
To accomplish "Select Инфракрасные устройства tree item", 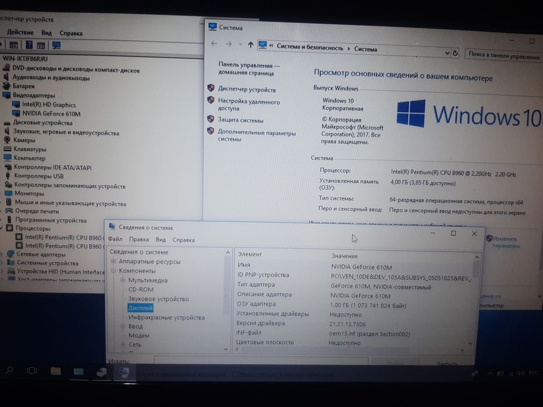I will click(x=166, y=317).
